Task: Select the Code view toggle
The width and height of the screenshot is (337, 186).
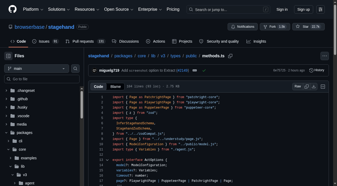Action: (x=99, y=87)
